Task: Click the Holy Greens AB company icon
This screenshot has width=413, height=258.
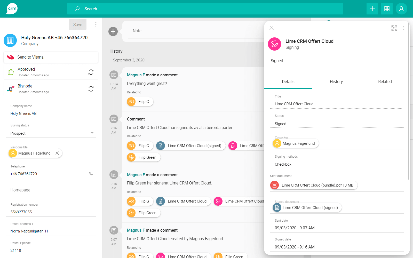Action: [10, 41]
